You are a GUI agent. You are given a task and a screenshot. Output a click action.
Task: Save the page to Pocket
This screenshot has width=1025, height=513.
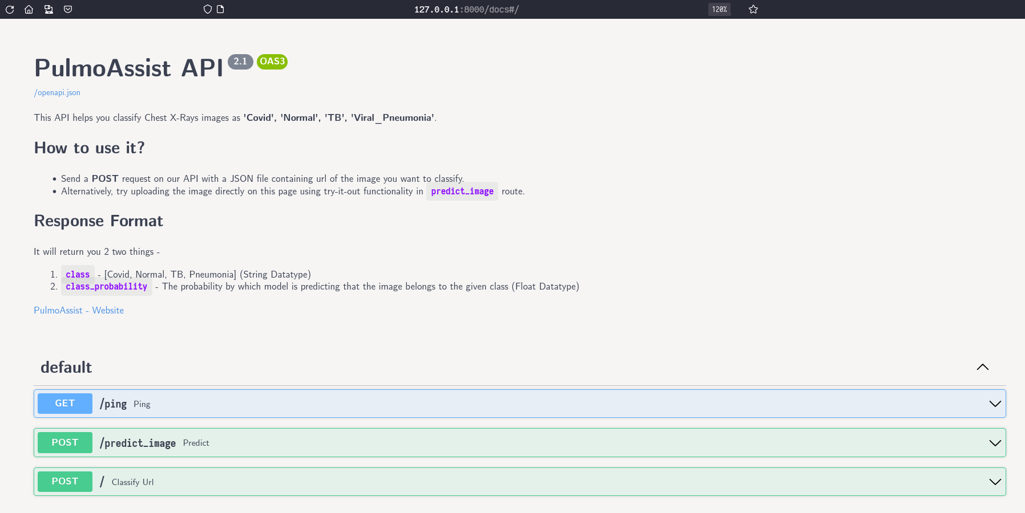[x=68, y=9]
